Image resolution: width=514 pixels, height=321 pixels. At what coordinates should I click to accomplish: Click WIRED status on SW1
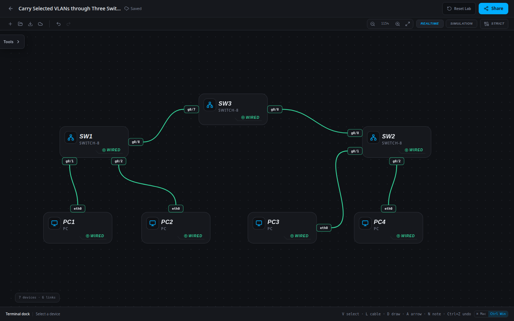pos(111,150)
